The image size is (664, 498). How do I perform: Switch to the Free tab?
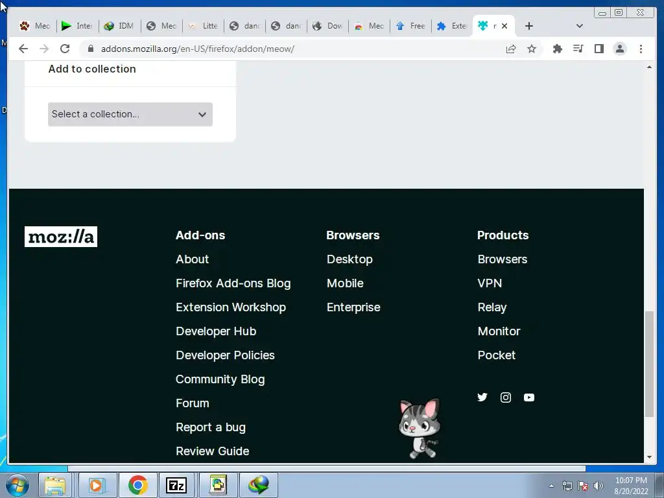pos(410,26)
